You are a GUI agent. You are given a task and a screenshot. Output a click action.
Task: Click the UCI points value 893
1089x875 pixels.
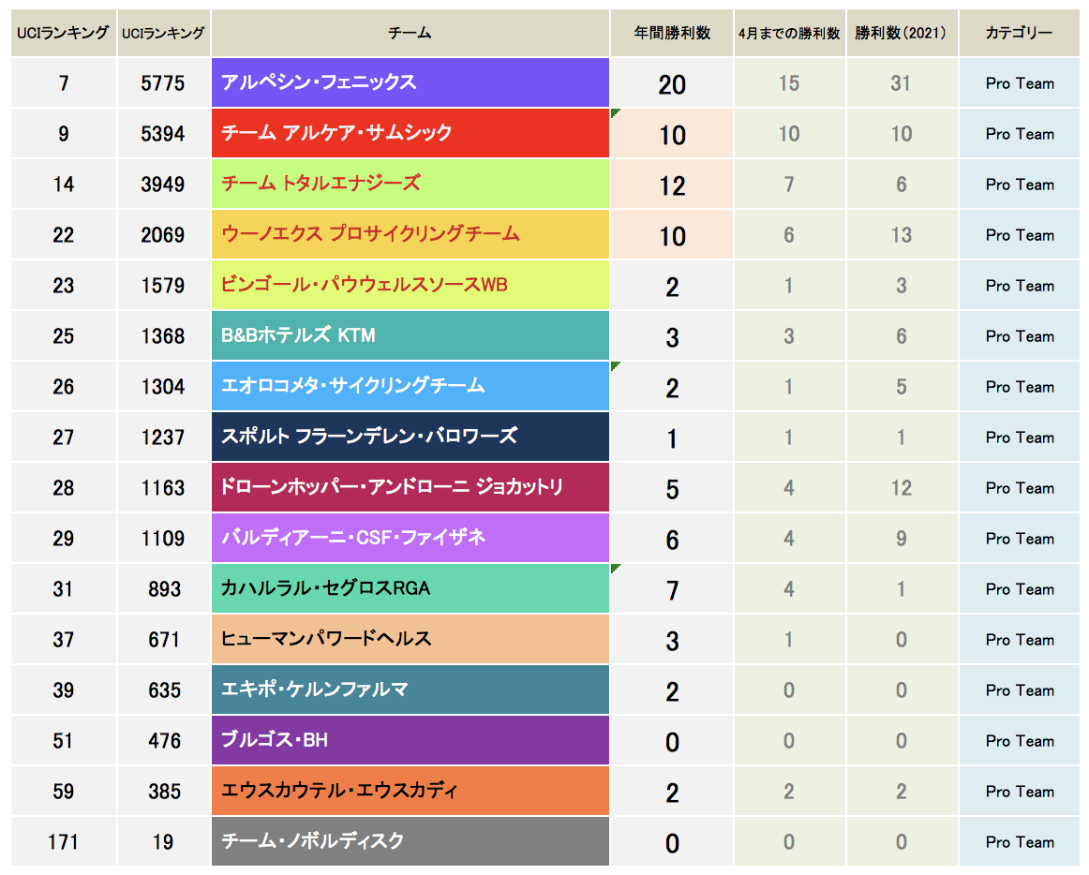pyautogui.click(x=163, y=590)
